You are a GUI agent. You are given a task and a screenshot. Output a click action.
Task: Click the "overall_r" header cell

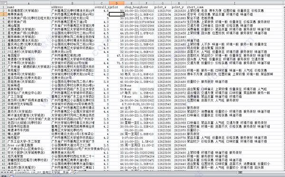click(102, 7)
